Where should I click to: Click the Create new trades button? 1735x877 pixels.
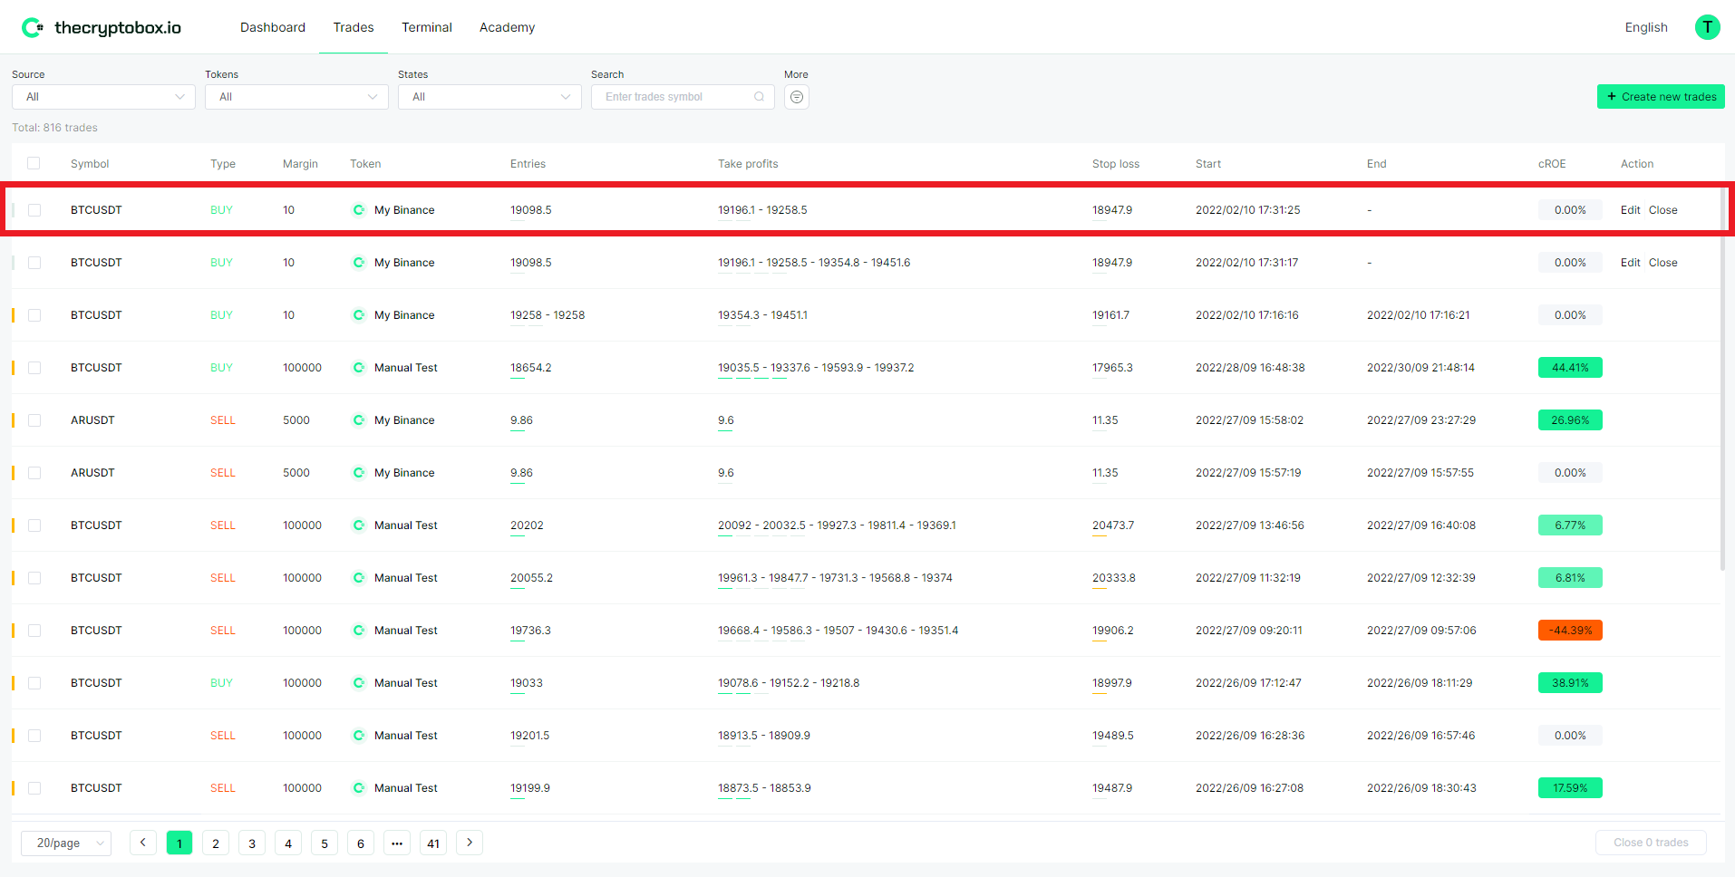pos(1660,97)
